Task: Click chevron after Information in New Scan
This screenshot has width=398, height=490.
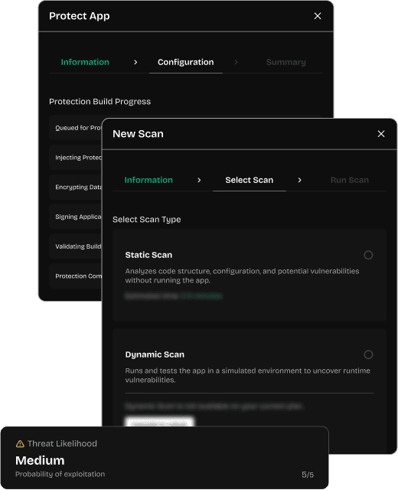Action: click(199, 181)
